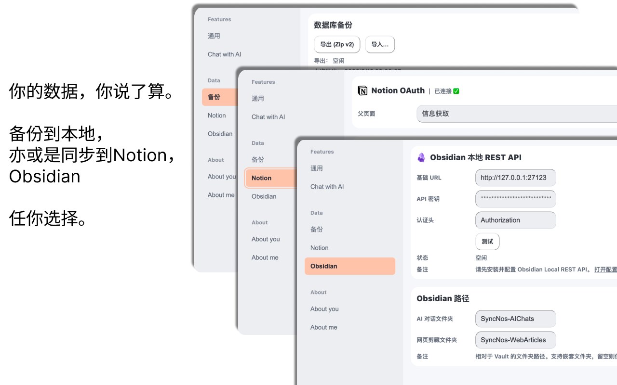Select Chat with AI in middle window sidebar
The width and height of the screenshot is (617, 385).
[x=268, y=117]
